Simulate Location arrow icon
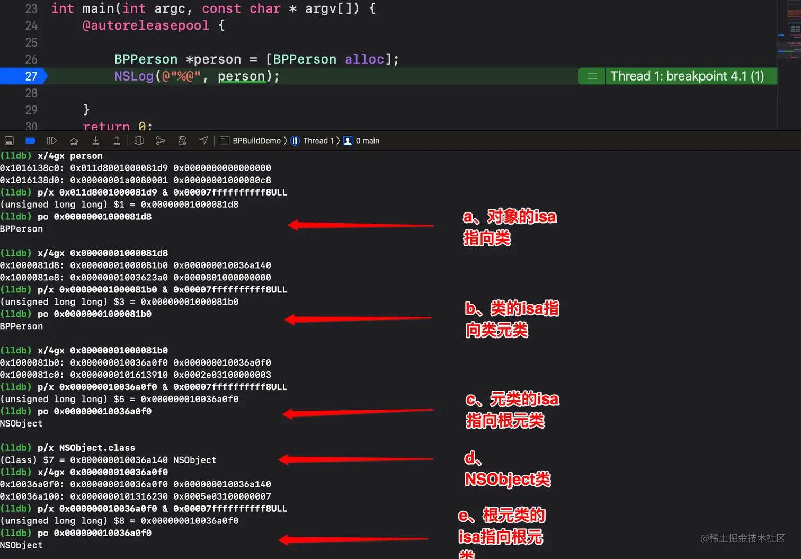801x559 pixels. [203, 140]
